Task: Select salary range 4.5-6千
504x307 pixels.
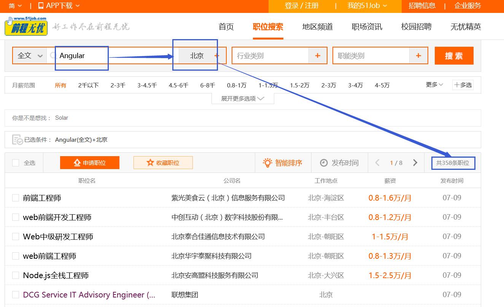Action: pyautogui.click(x=178, y=85)
